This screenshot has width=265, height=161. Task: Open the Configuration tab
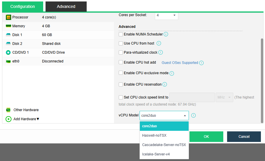[23, 6]
